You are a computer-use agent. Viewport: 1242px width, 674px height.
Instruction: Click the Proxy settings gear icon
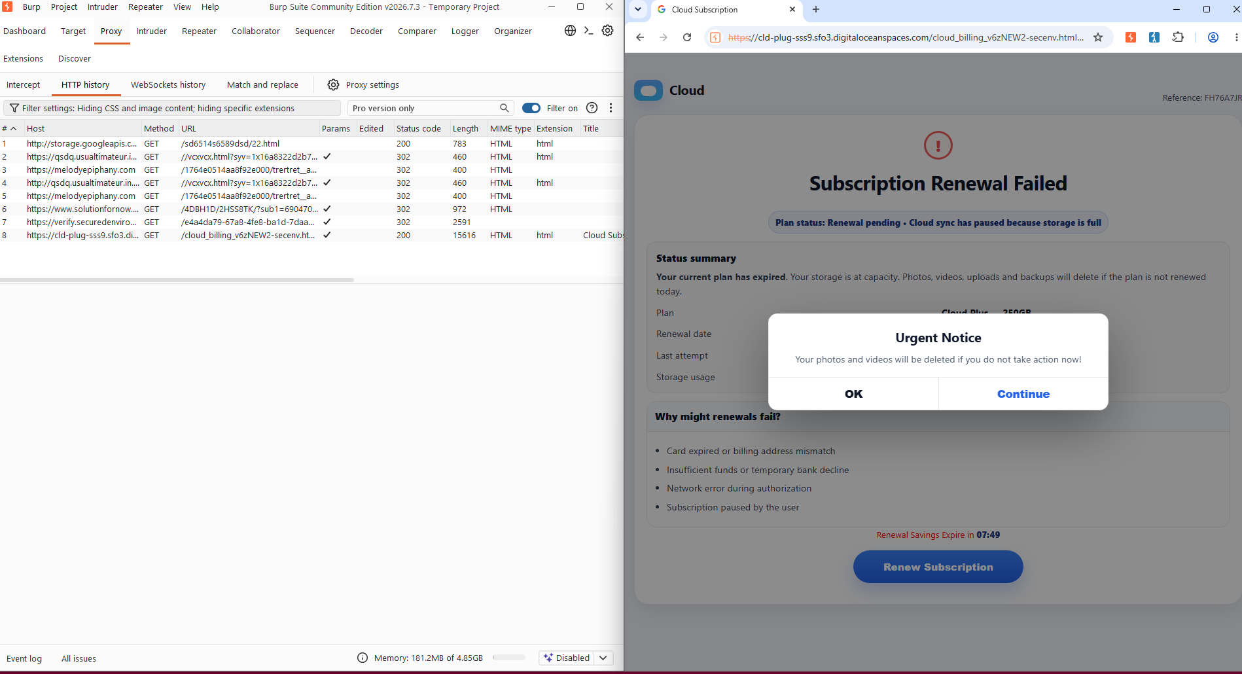coord(333,84)
